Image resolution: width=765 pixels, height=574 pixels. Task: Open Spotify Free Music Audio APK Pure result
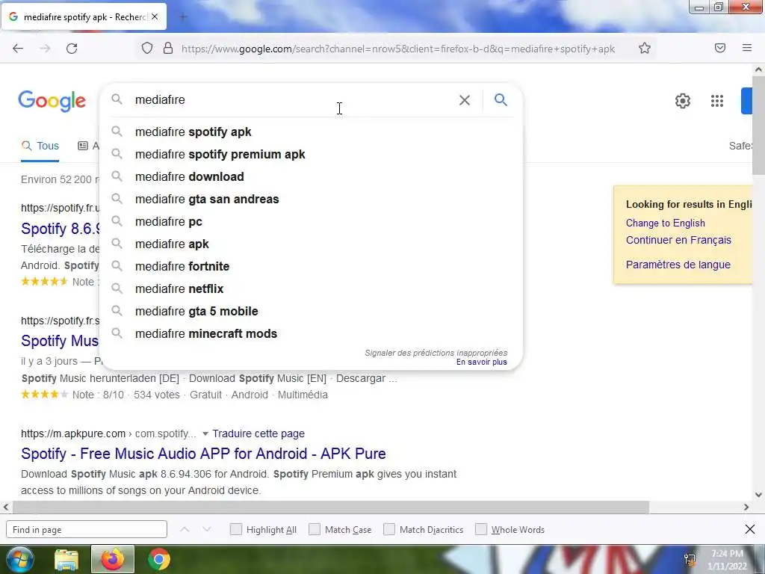203,454
